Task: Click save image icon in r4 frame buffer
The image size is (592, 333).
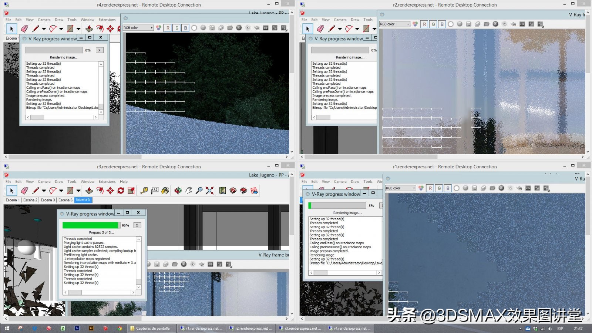Action: (x=212, y=28)
